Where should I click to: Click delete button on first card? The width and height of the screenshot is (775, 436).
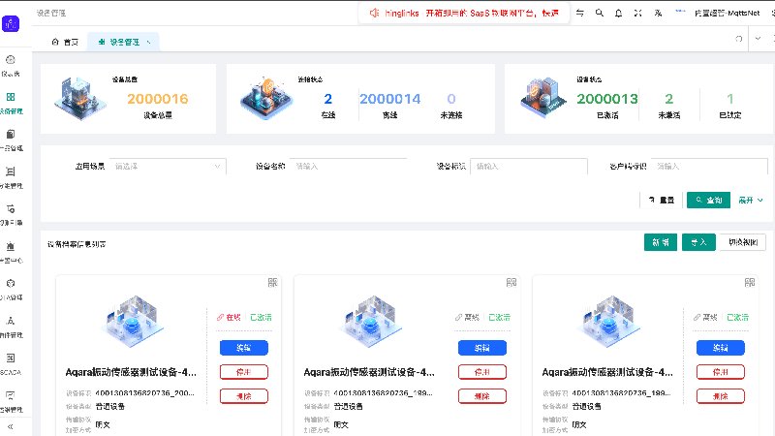(x=244, y=396)
